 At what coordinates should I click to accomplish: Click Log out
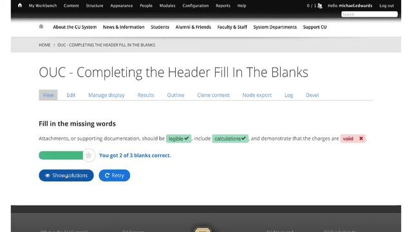(386, 6)
